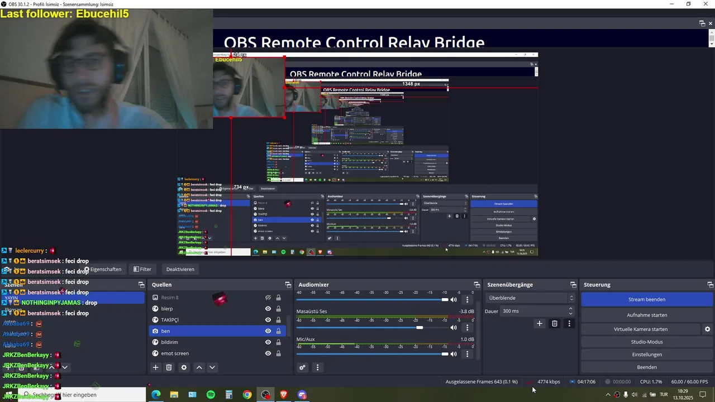Mute the Mic/Aux channel speaker icon
Viewport: 715px width, 402px height.
coord(454,354)
